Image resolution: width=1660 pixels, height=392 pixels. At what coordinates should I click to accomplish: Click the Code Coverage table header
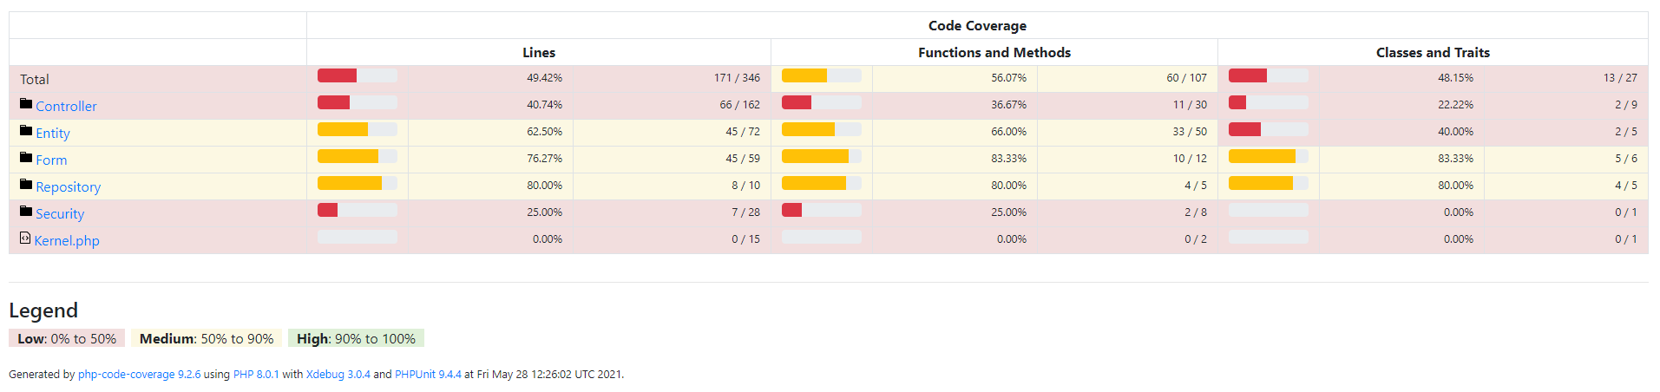click(x=977, y=26)
